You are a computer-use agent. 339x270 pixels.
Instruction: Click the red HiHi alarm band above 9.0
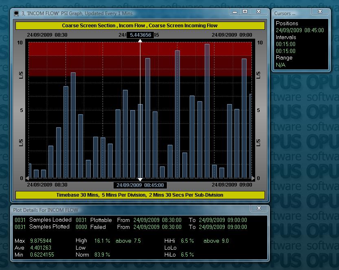pyautogui.click(x=140, y=49)
